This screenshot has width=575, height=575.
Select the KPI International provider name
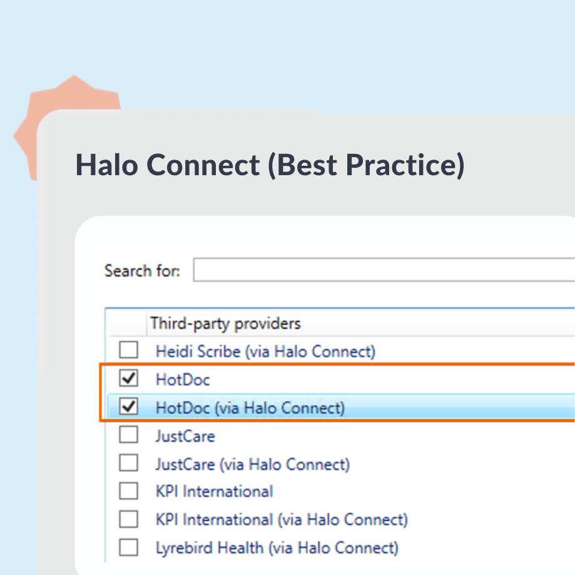214,492
